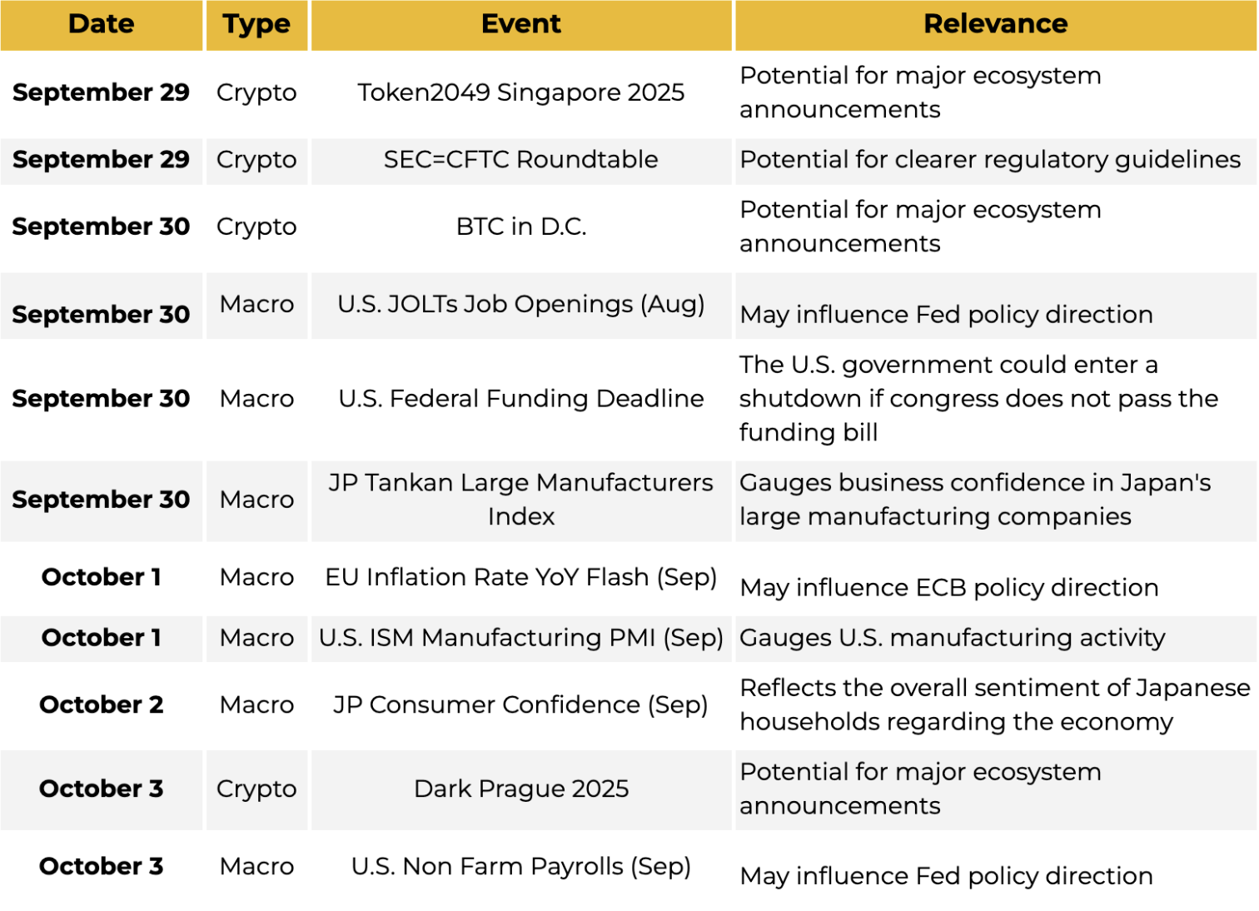Select U.S. ISM Manufacturing PMI cell
The height and width of the screenshot is (911, 1259).
[x=521, y=638]
